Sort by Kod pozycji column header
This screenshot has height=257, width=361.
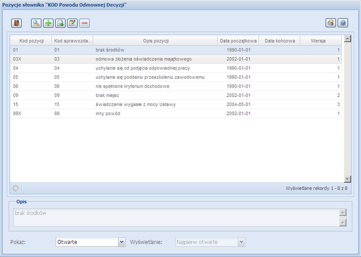pyautogui.click(x=31, y=41)
